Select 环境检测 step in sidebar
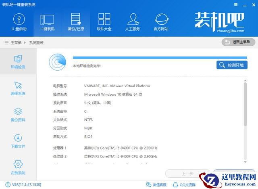258x189 pixels. click(18, 61)
